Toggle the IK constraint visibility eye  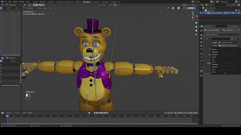[x=232, y=39]
